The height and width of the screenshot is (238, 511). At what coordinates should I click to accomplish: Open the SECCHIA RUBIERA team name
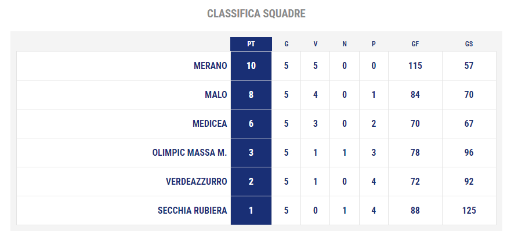pos(192,211)
